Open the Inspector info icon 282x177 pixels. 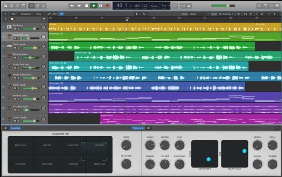(12, 6)
